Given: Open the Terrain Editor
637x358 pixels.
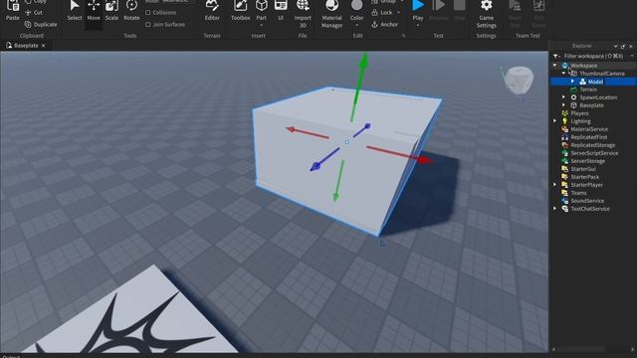Looking at the screenshot, I should click(x=212, y=11).
